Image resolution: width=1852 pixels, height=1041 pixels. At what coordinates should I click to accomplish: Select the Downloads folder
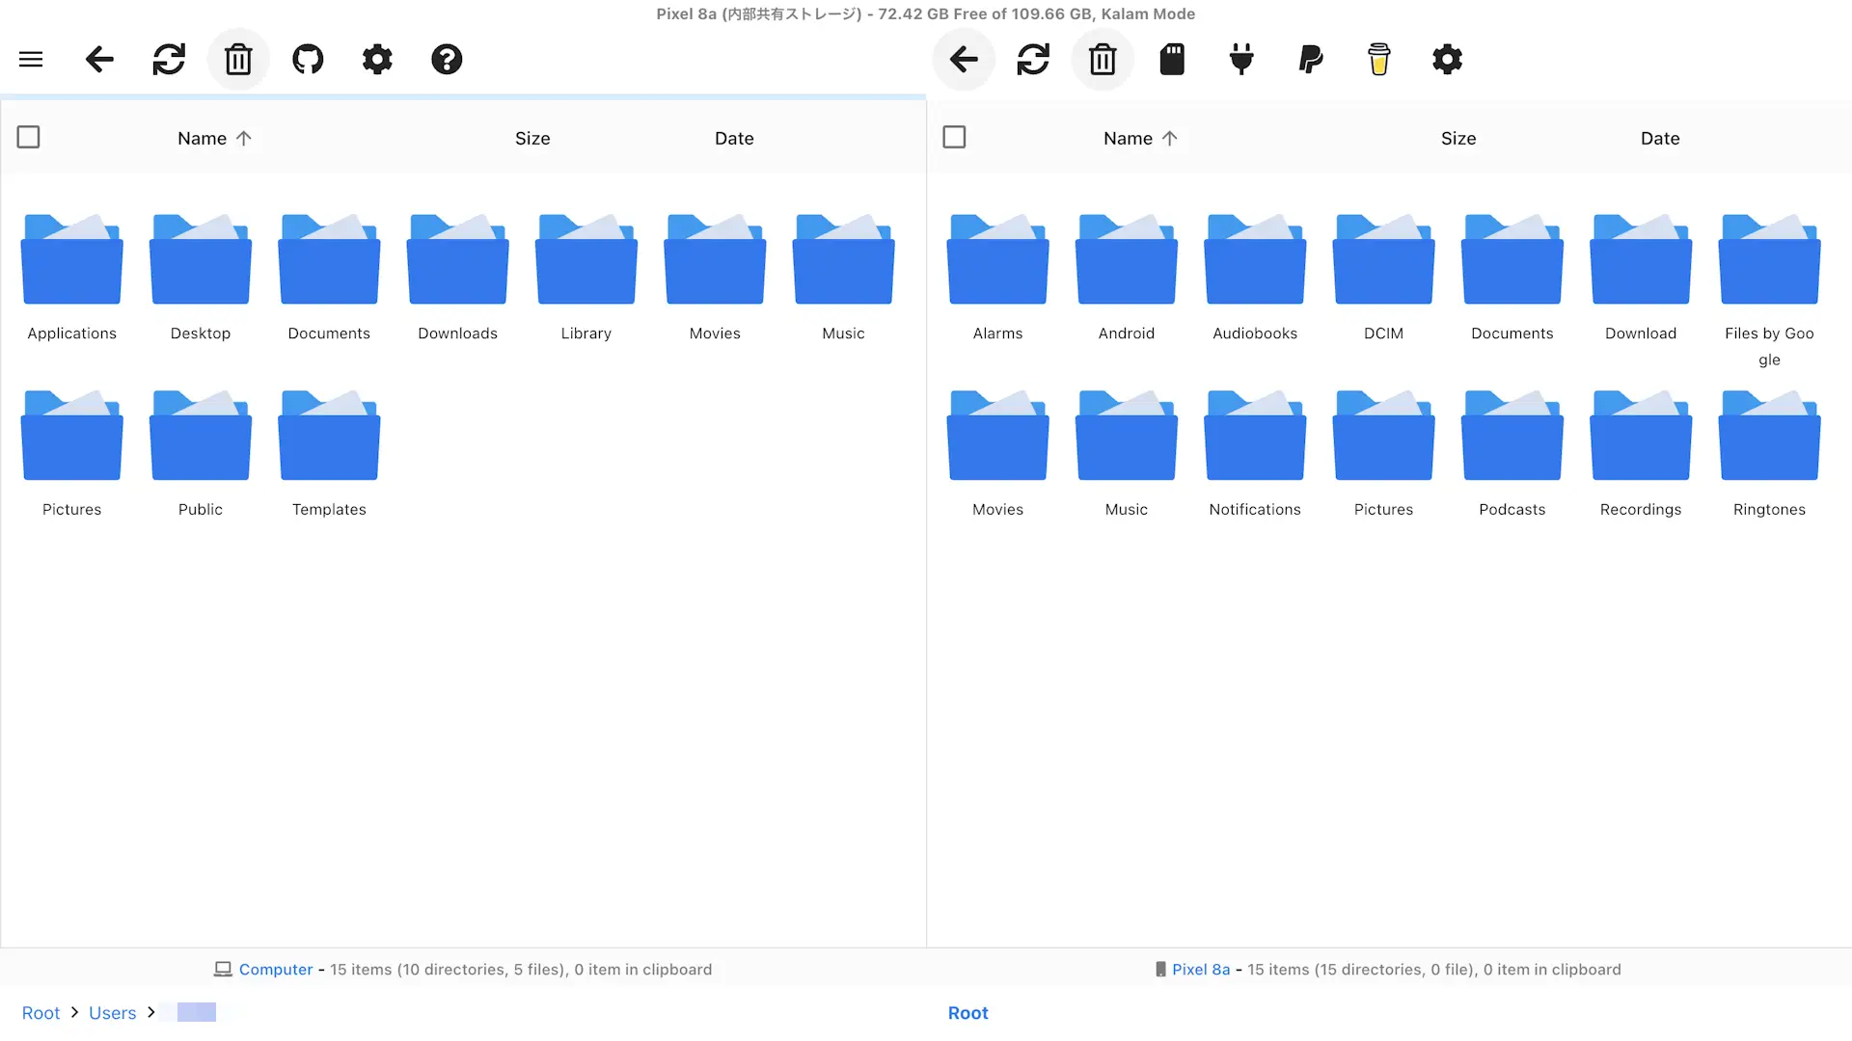[458, 278]
